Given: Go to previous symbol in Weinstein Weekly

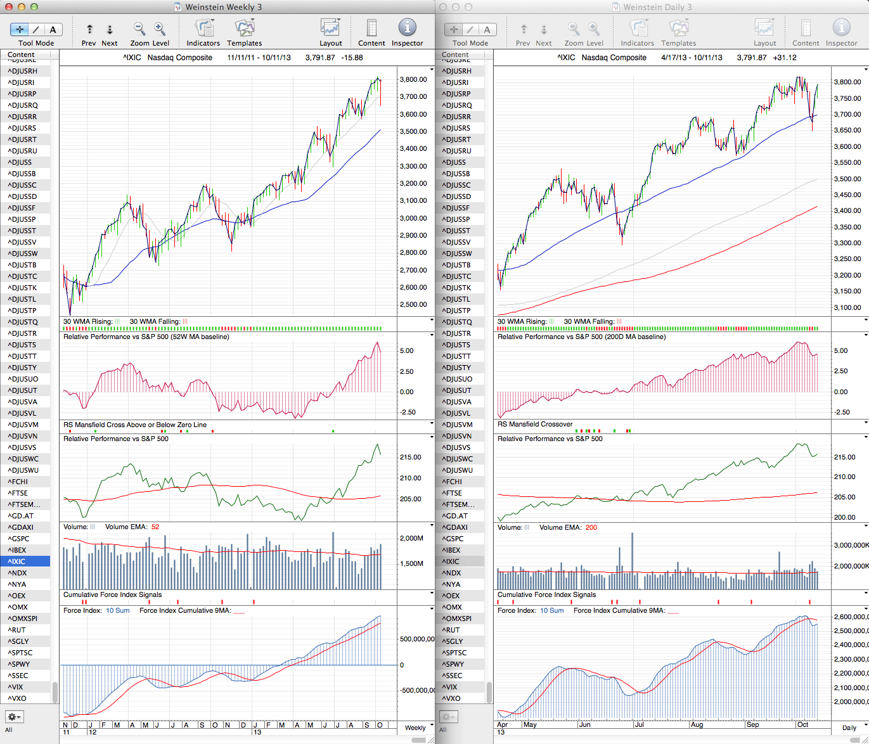Looking at the screenshot, I should [x=89, y=29].
